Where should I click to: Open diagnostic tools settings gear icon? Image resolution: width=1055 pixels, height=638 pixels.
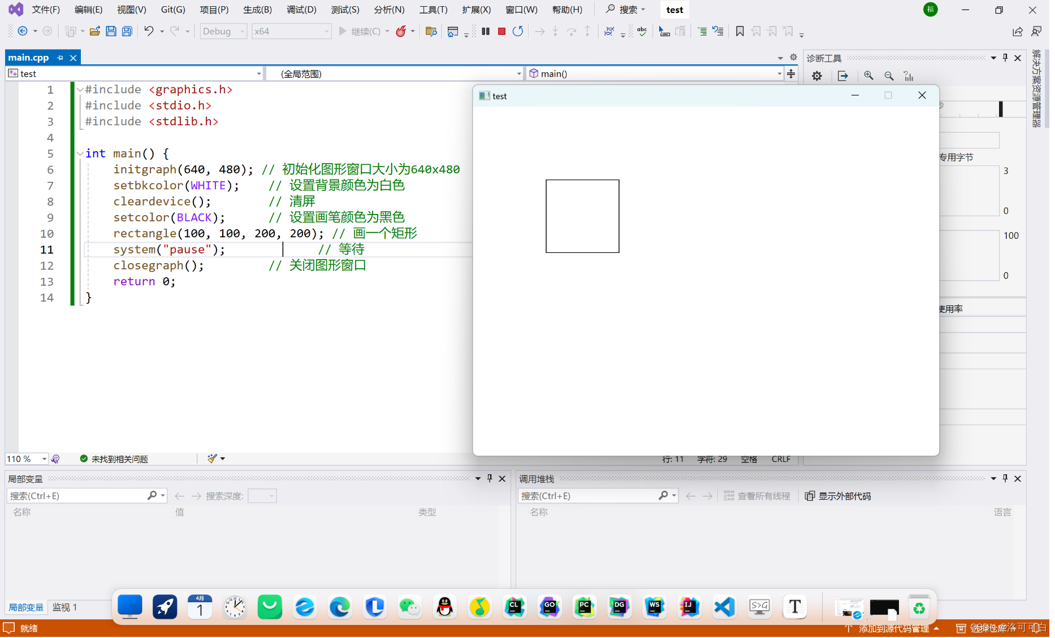tap(817, 76)
